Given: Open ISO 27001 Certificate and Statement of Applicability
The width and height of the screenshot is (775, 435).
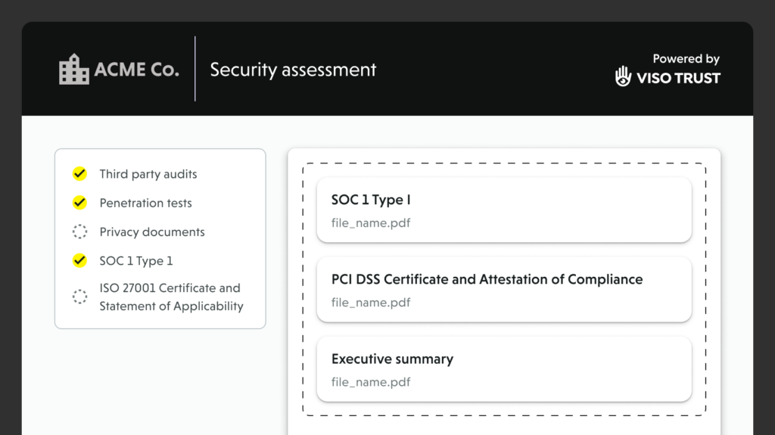Looking at the screenshot, I should point(171,297).
